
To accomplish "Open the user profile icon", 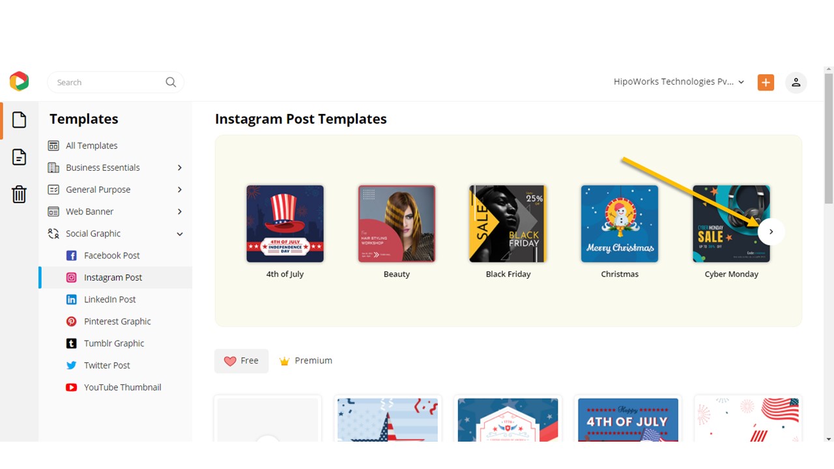I will [796, 83].
